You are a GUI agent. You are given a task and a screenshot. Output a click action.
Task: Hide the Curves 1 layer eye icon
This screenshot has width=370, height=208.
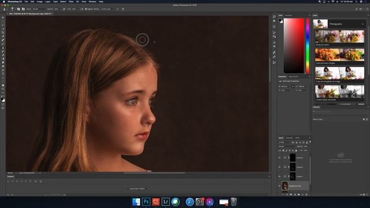[279, 176]
